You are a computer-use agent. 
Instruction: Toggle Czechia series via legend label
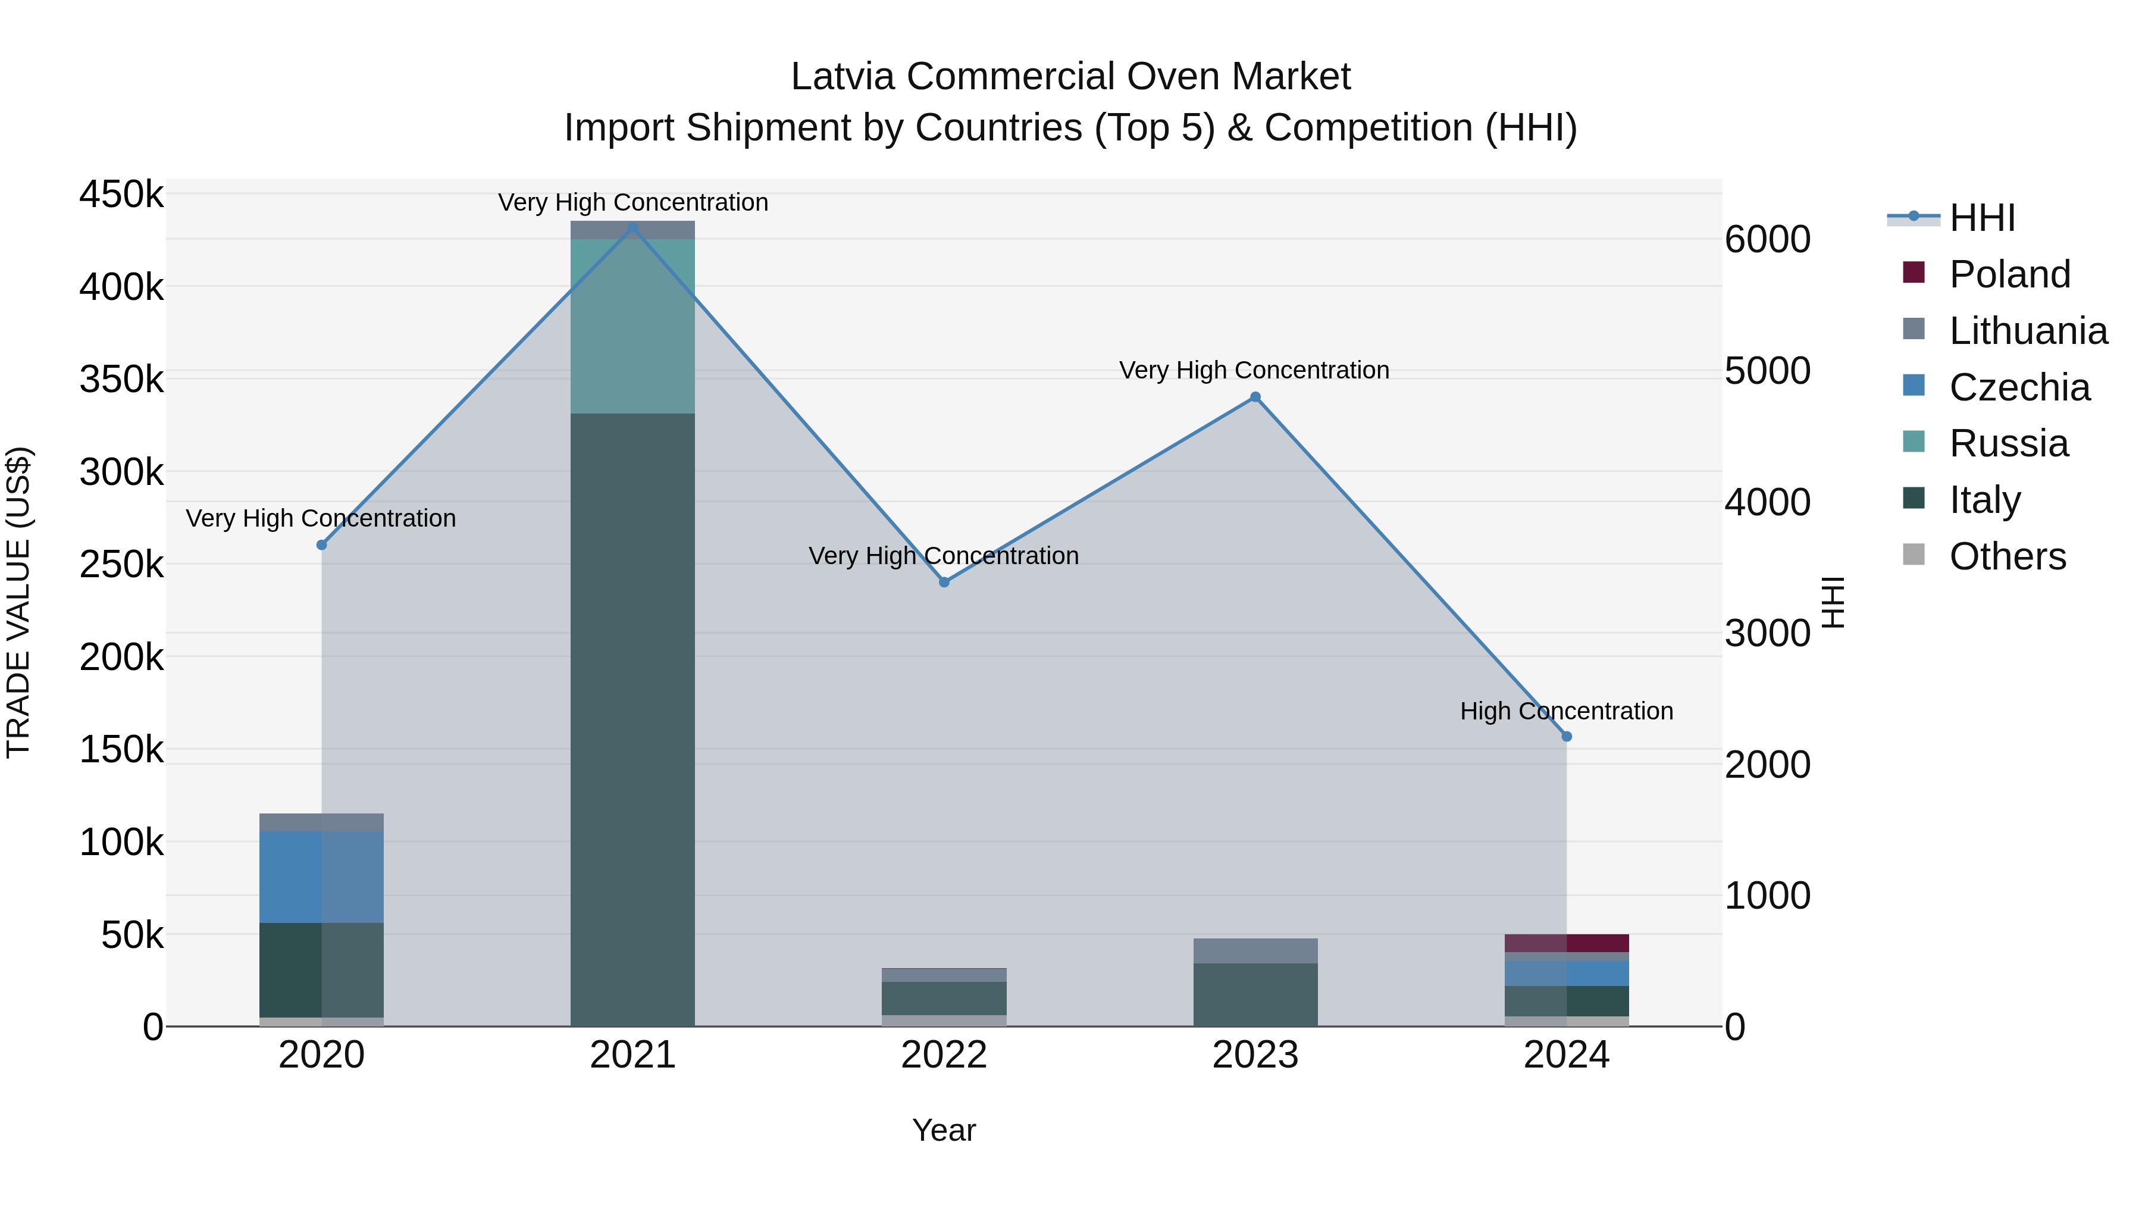(x=2020, y=387)
